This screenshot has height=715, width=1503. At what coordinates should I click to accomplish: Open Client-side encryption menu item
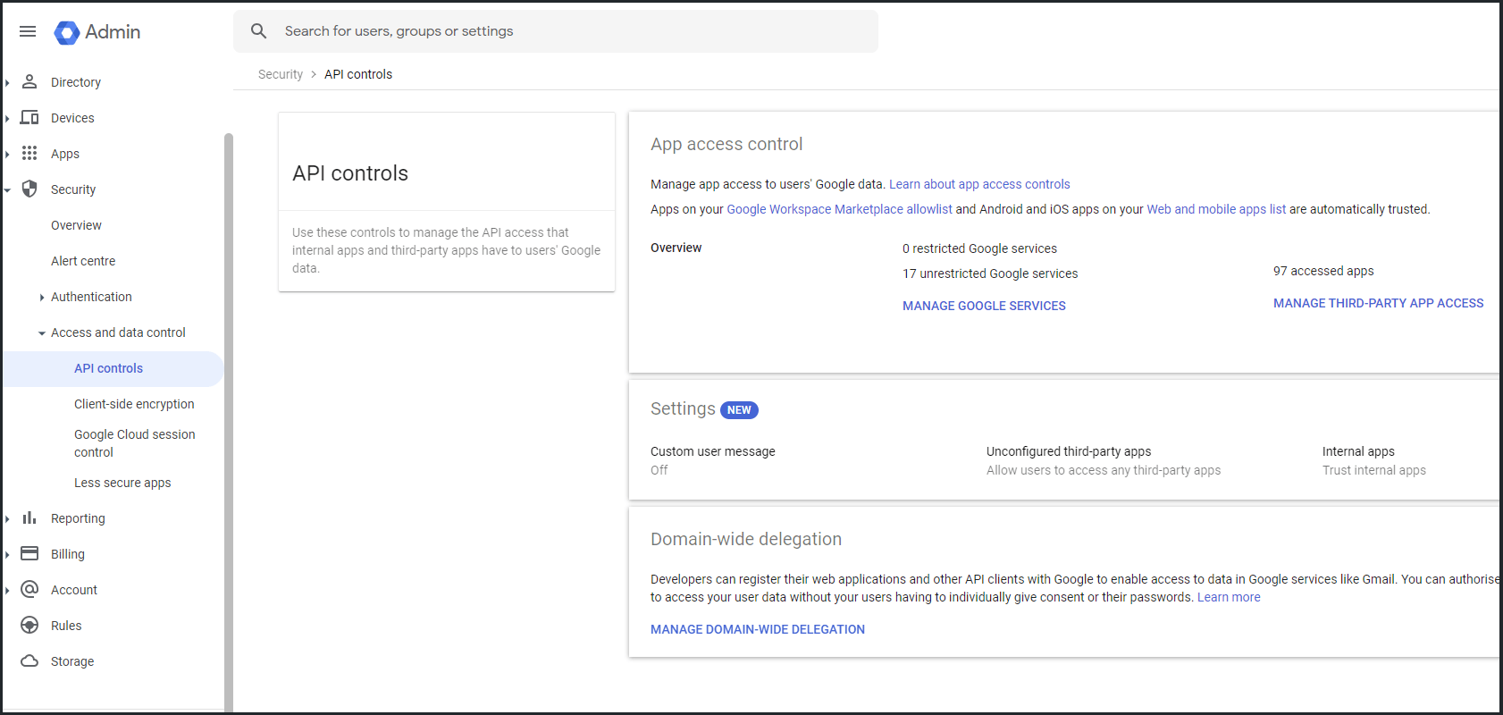pos(134,404)
